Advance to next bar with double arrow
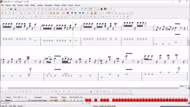The image size is (190, 107). tap(83, 13)
